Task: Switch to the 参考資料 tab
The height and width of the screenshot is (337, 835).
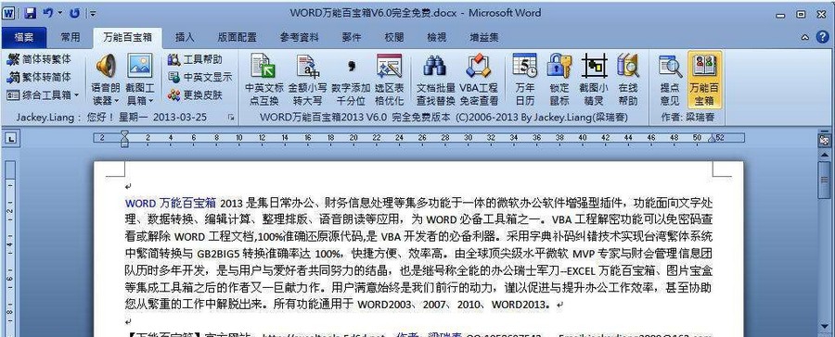Action: click(300, 37)
